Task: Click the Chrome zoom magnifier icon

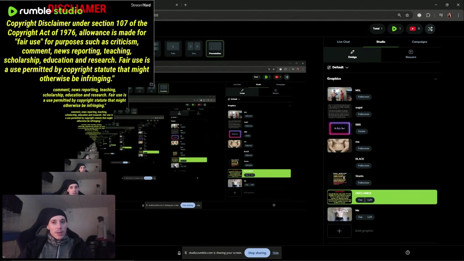Action: point(399,15)
